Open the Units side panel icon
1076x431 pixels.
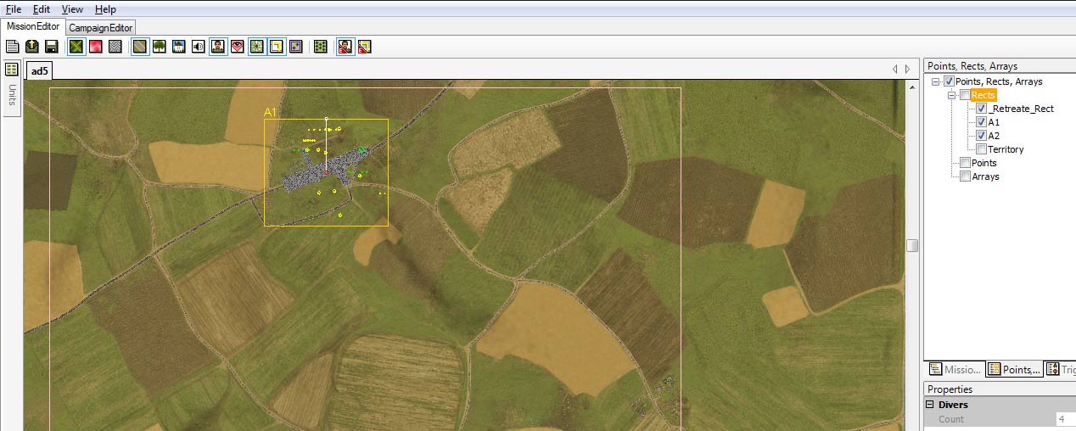pos(12,70)
